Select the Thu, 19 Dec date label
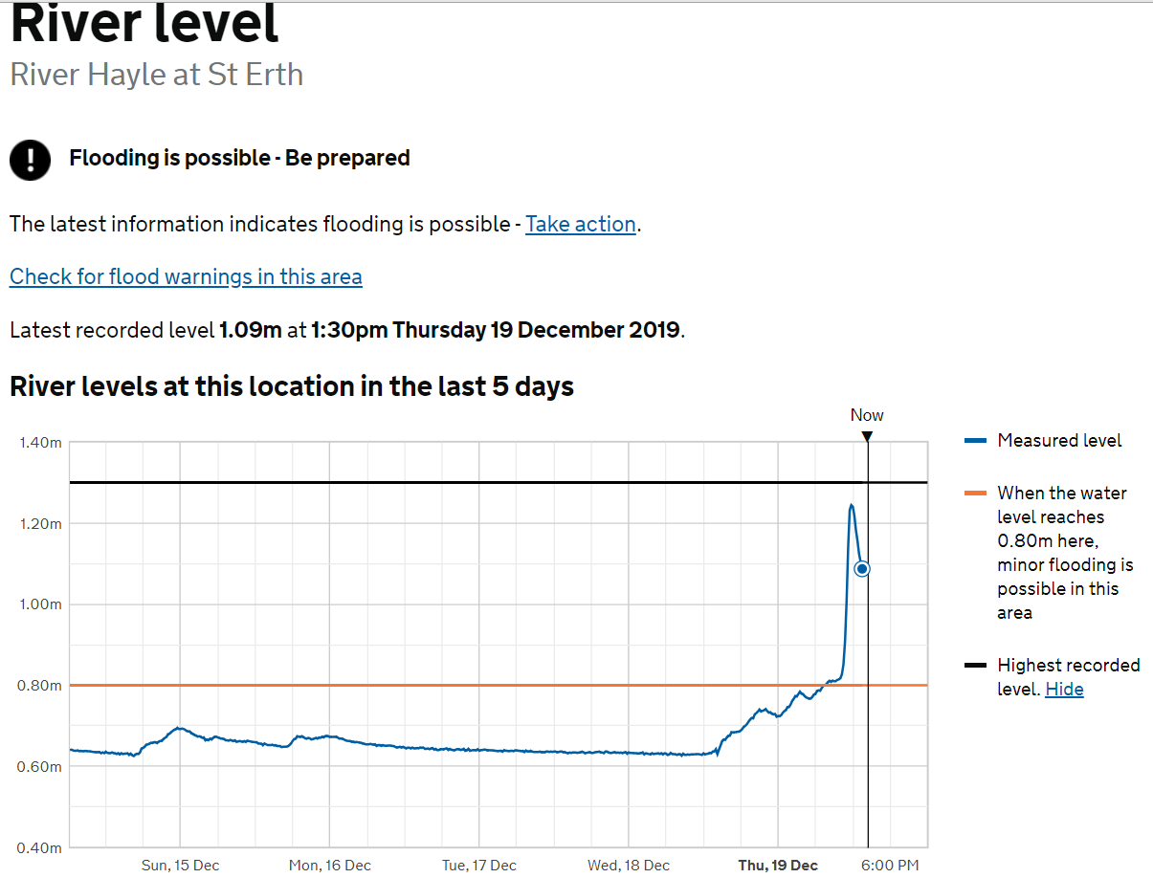The height and width of the screenshot is (878, 1153). pyautogui.click(x=778, y=866)
